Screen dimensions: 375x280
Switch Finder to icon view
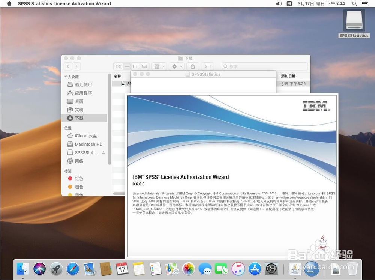[x=119, y=66]
